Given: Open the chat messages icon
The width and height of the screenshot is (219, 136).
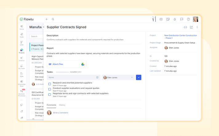Looking at the screenshot, I should pos(181,19).
